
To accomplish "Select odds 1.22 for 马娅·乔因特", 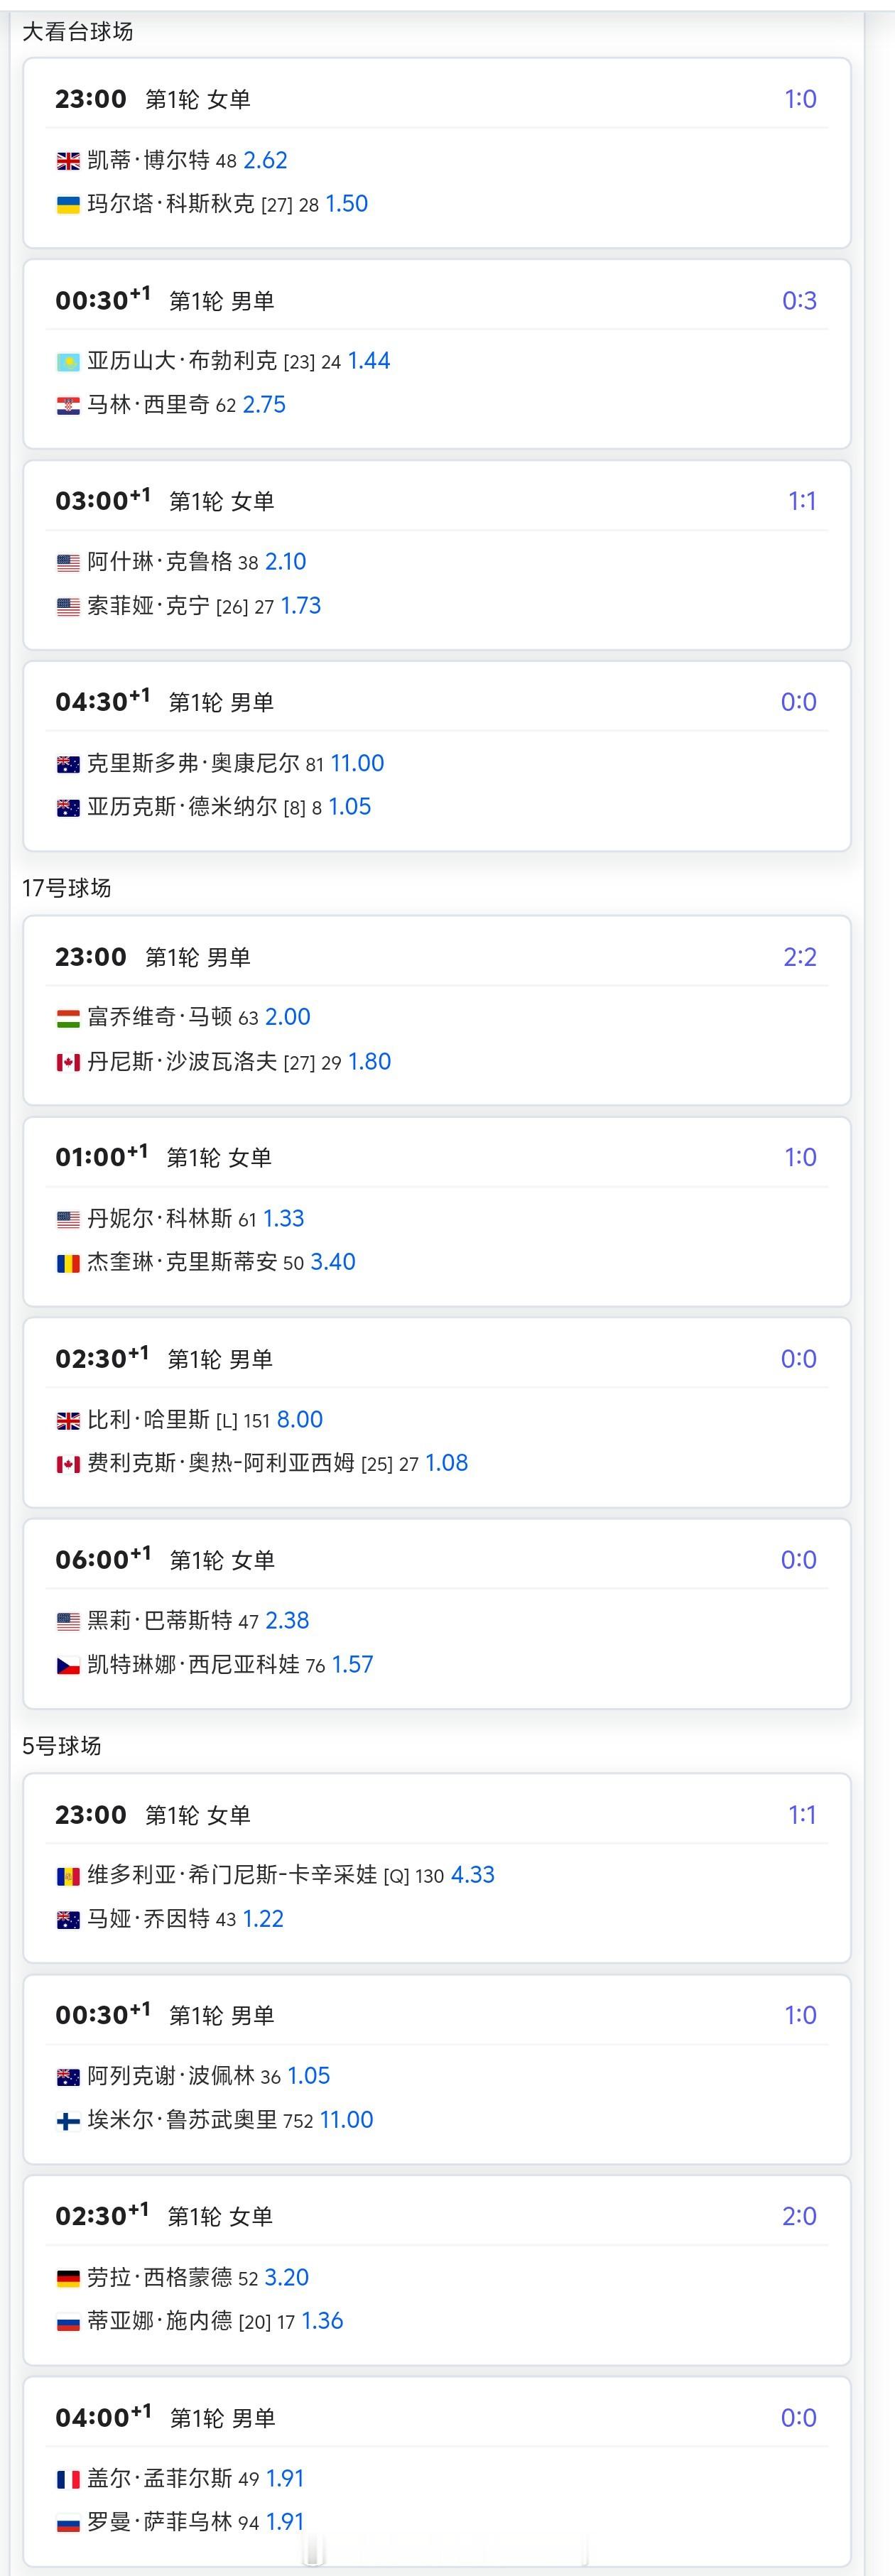I will (263, 1918).
